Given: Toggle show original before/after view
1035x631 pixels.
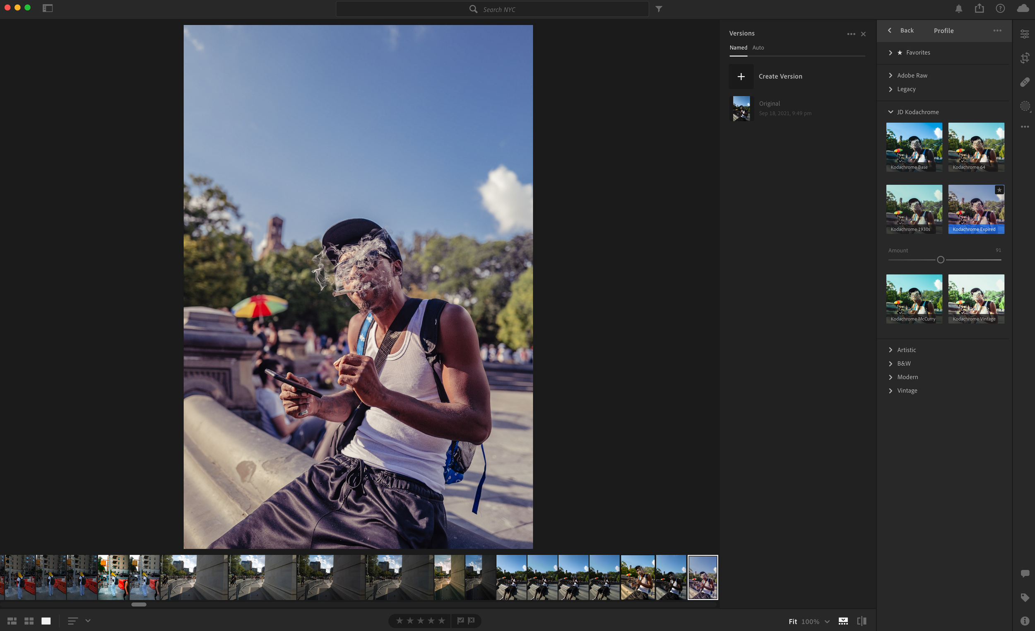Looking at the screenshot, I should tap(862, 621).
